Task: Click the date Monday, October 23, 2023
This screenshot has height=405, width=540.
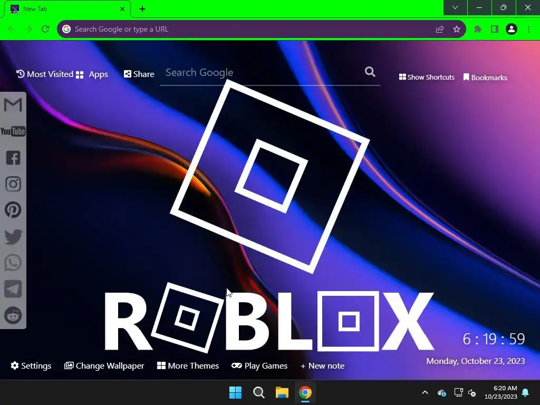Action: point(476,361)
